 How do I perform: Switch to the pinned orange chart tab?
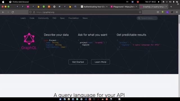[x=49, y=7]
